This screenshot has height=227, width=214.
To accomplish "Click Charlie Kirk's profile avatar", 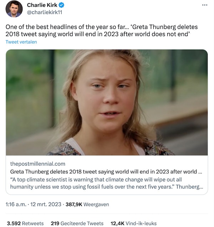I will (x=14, y=9).
